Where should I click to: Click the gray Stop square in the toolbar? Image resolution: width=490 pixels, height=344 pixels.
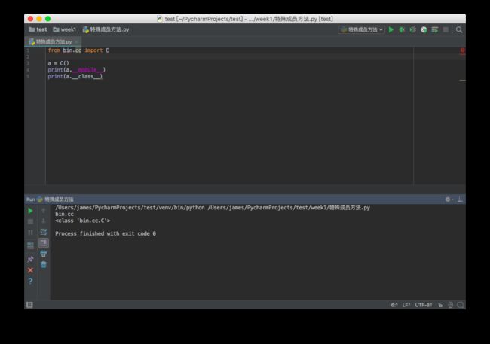(446, 29)
